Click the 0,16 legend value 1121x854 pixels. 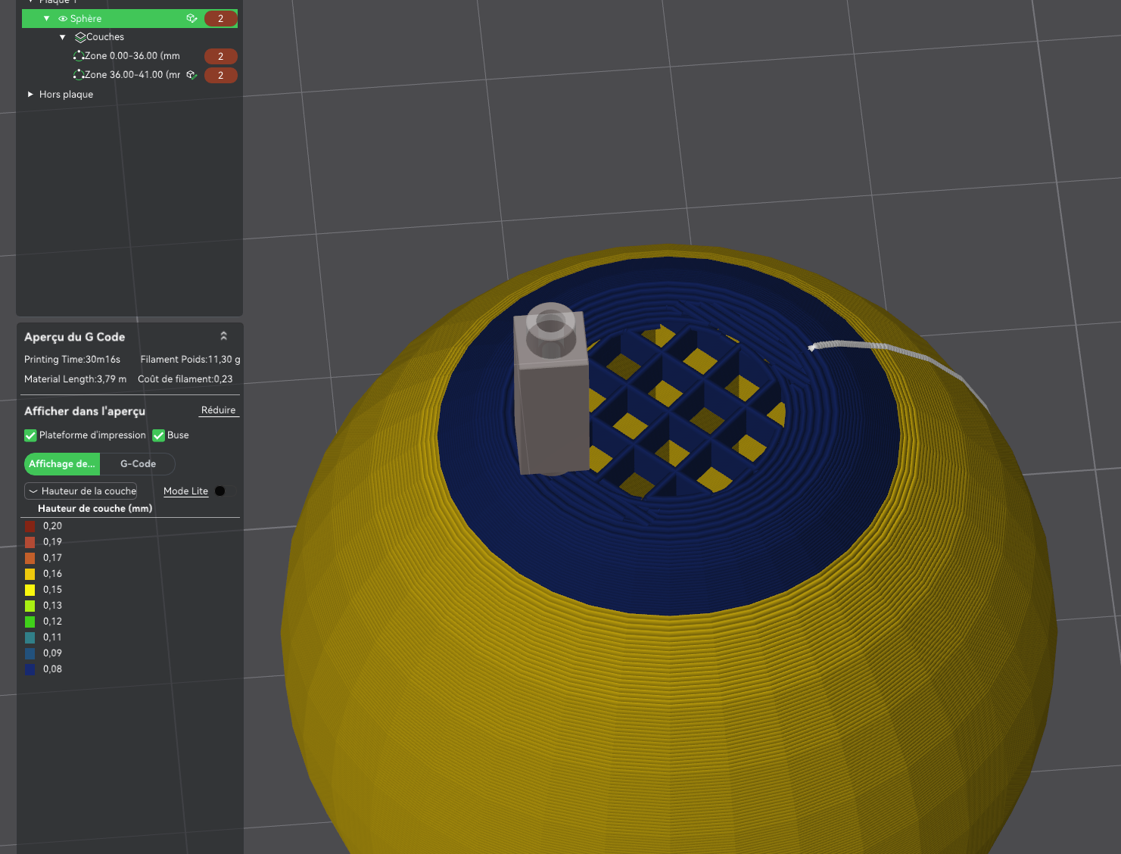pyautogui.click(x=52, y=574)
